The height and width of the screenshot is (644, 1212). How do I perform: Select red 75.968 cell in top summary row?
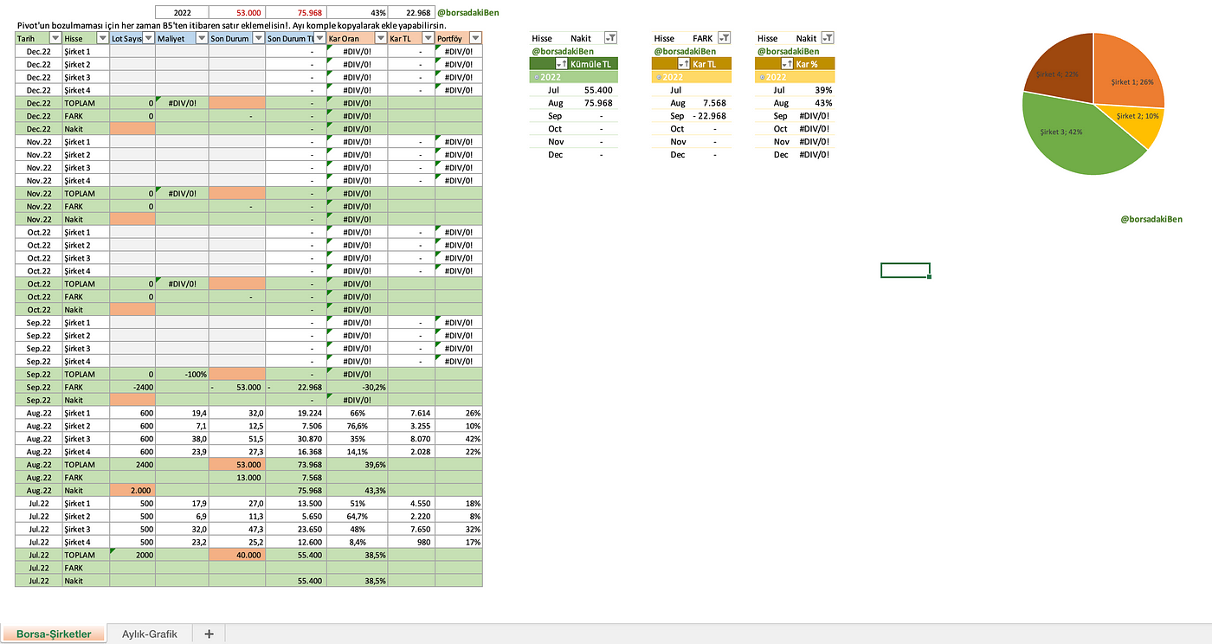pos(296,13)
